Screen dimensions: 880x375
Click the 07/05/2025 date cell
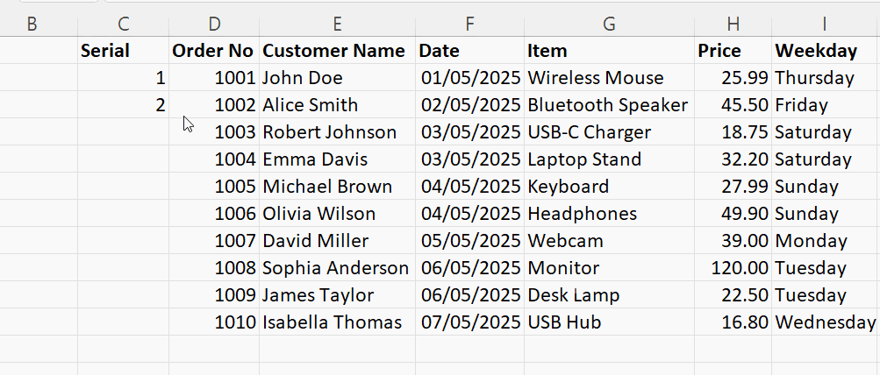(x=469, y=322)
